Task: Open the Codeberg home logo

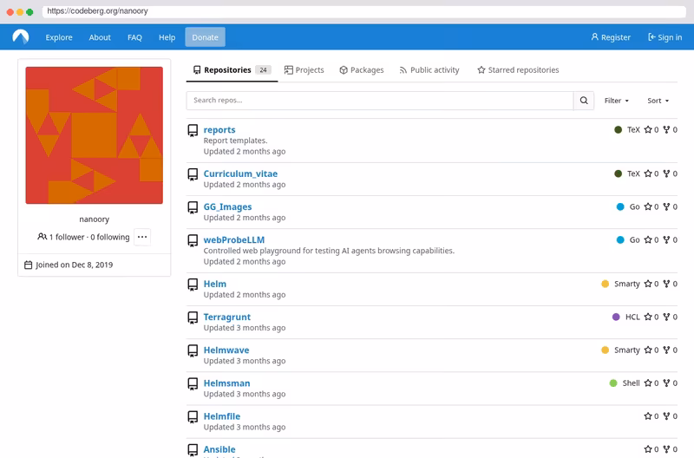Action: click(20, 37)
